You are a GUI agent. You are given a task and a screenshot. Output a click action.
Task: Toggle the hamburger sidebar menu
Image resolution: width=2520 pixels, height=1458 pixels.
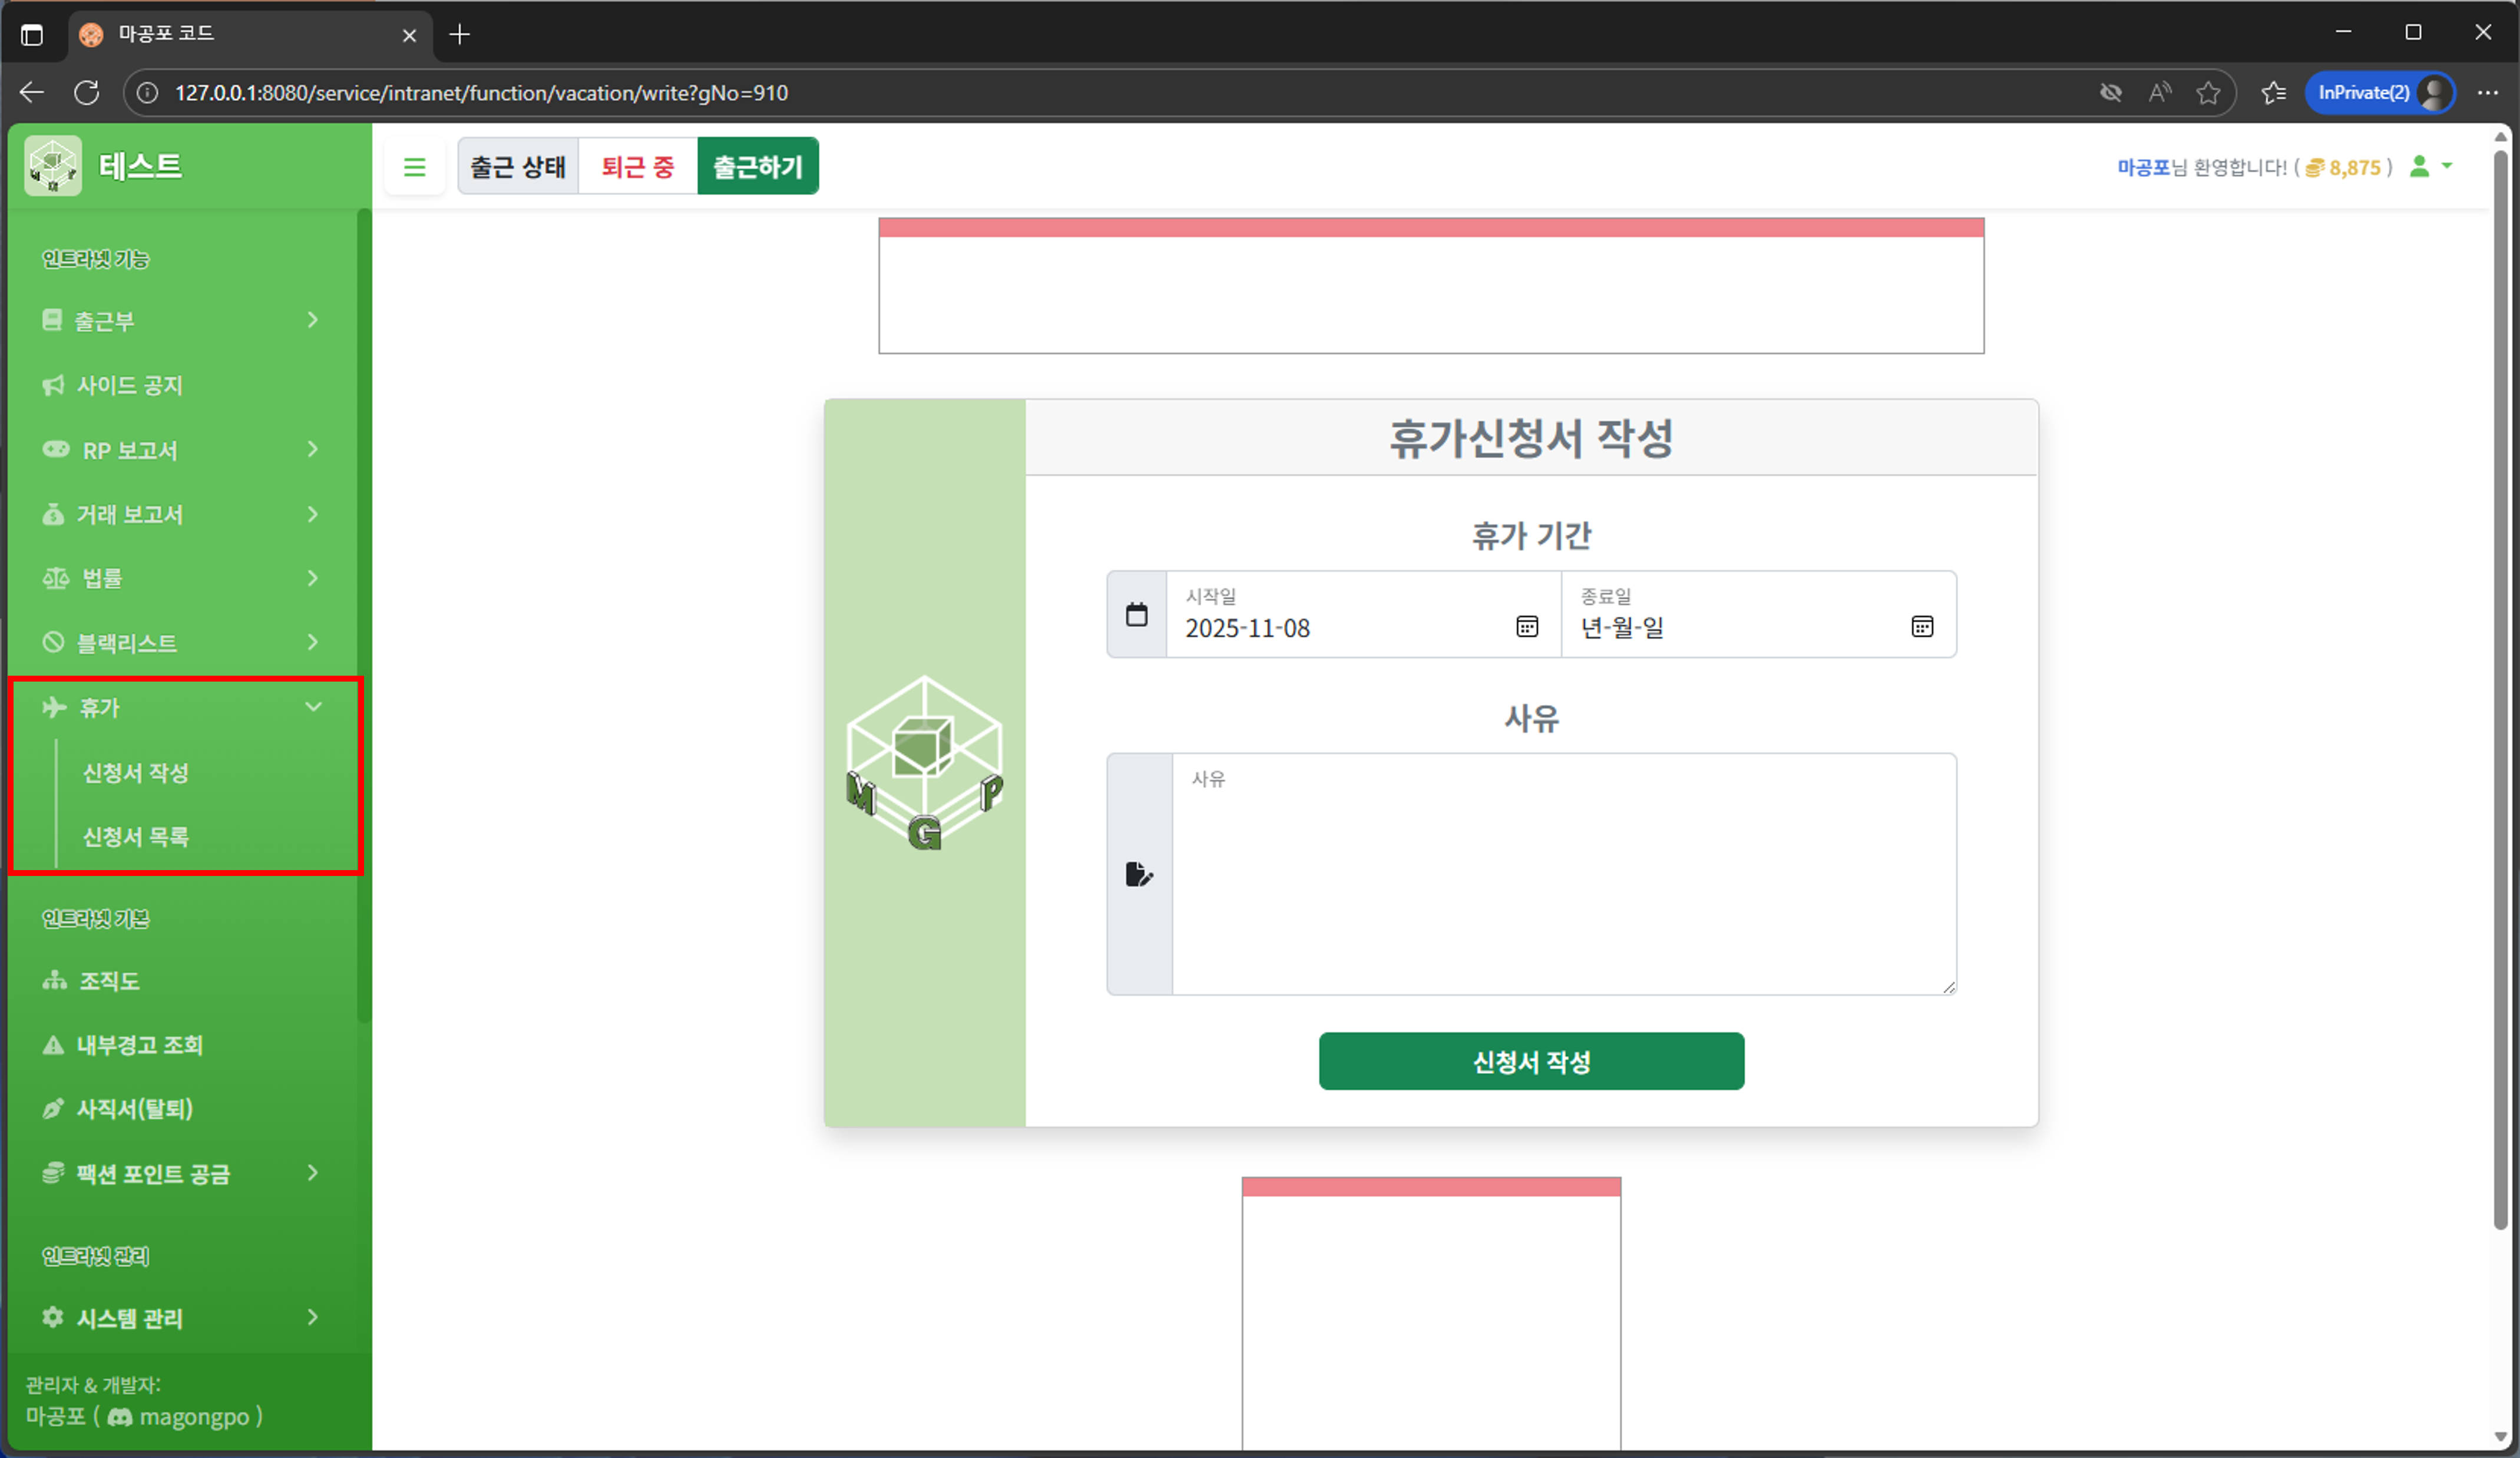(x=414, y=166)
